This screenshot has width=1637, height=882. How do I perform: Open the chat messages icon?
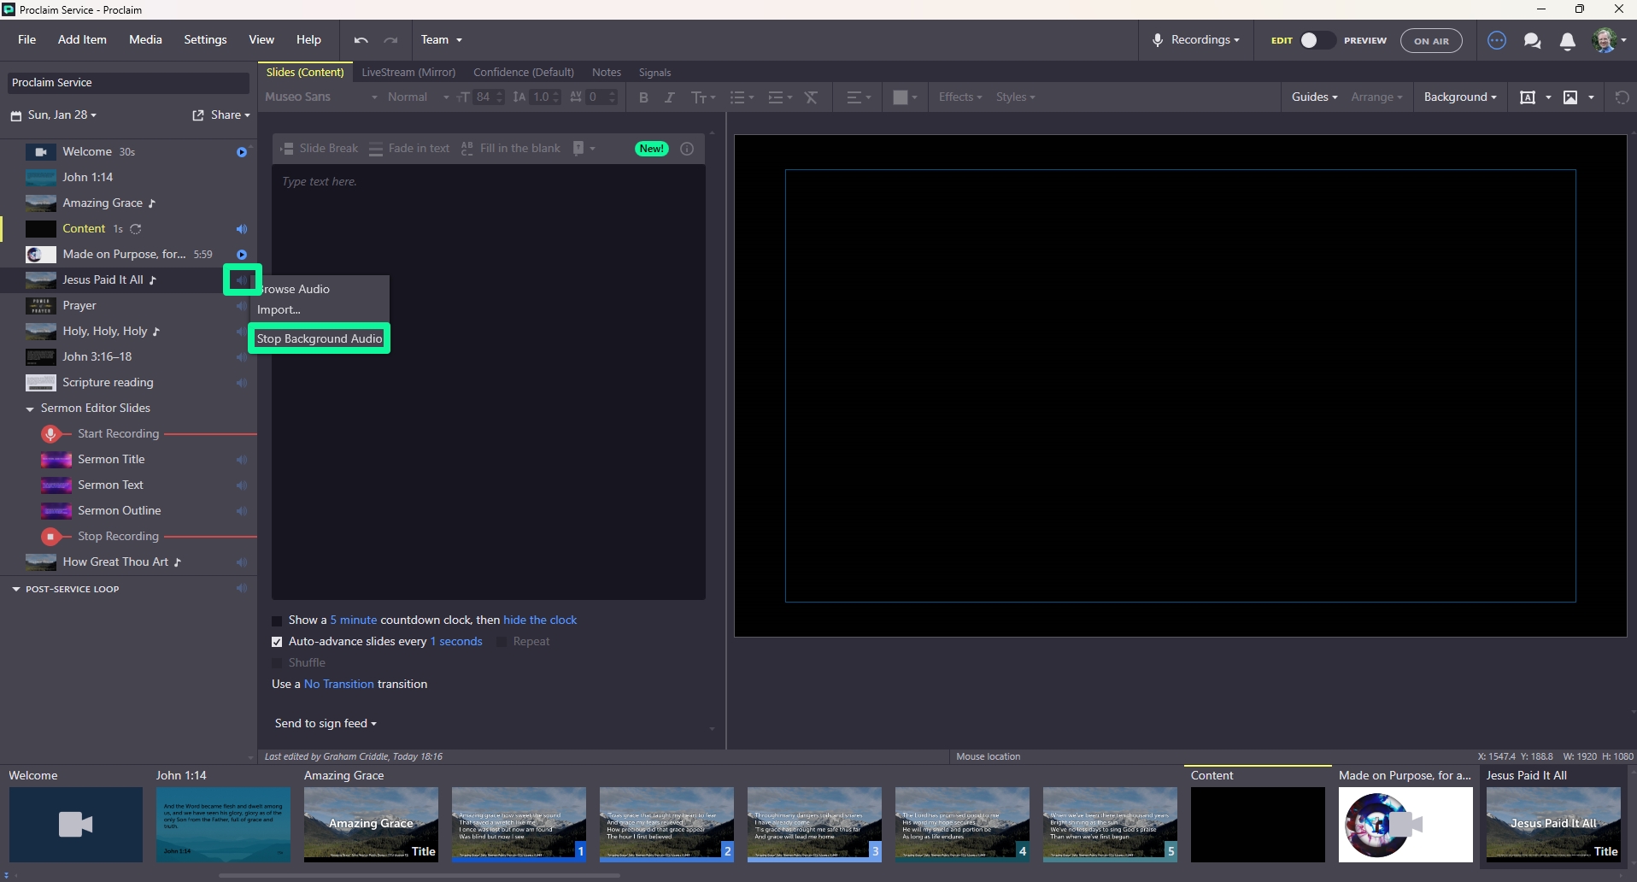pos(1532,40)
